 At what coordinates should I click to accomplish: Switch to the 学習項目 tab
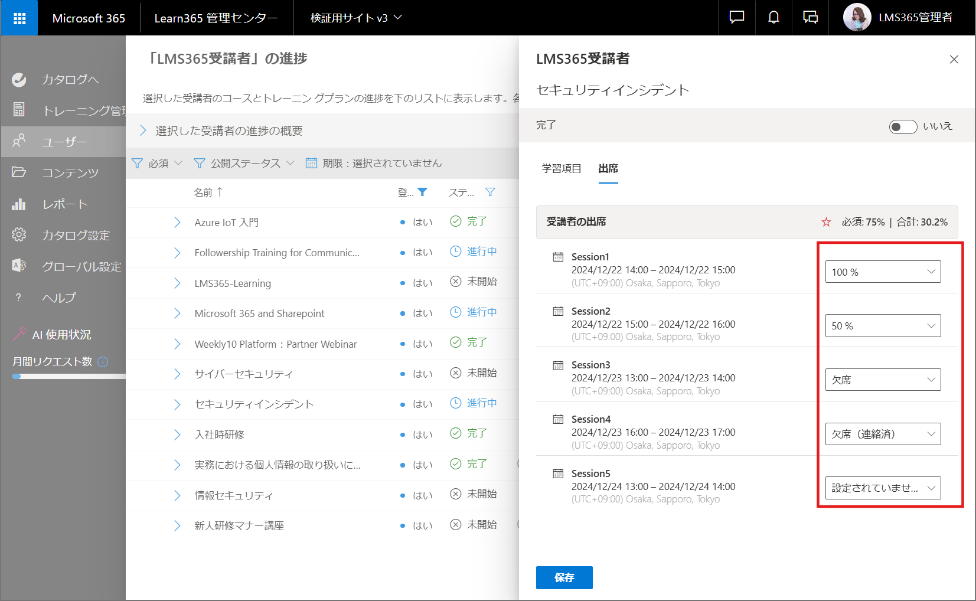[562, 169]
